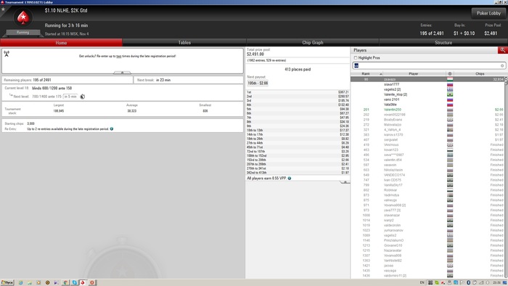The image size is (508, 286).
Task: Click the PokerStars red spade logo
Action: [23, 18]
